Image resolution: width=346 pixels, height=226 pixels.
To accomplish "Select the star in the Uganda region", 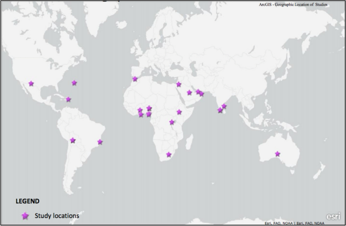I will pos(172,122).
